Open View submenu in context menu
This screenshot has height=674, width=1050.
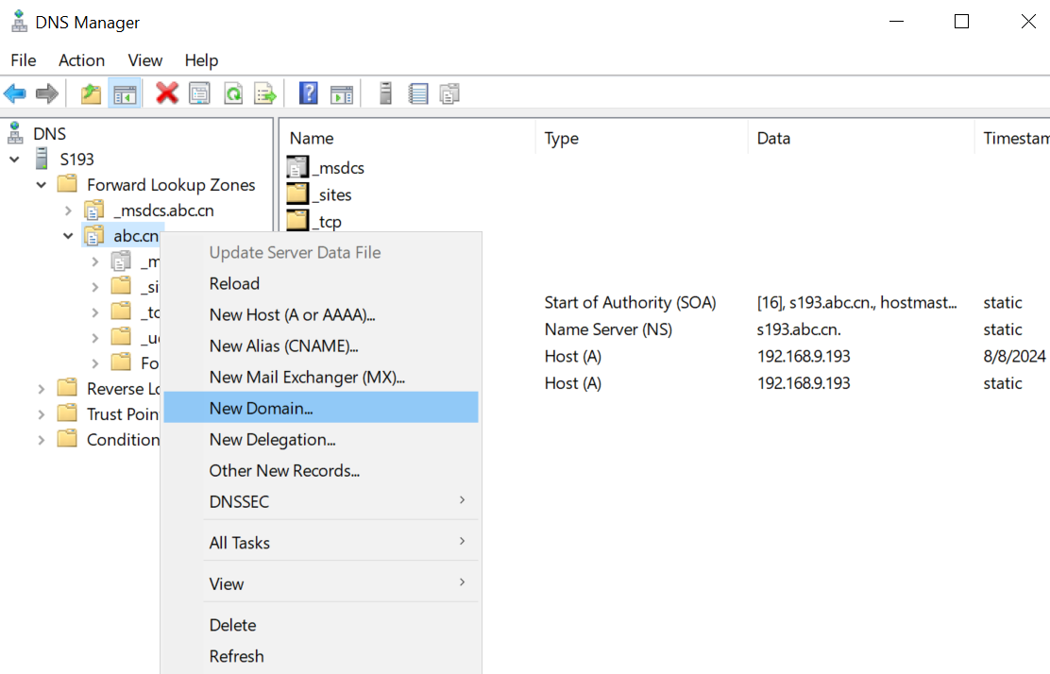click(321, 583)
